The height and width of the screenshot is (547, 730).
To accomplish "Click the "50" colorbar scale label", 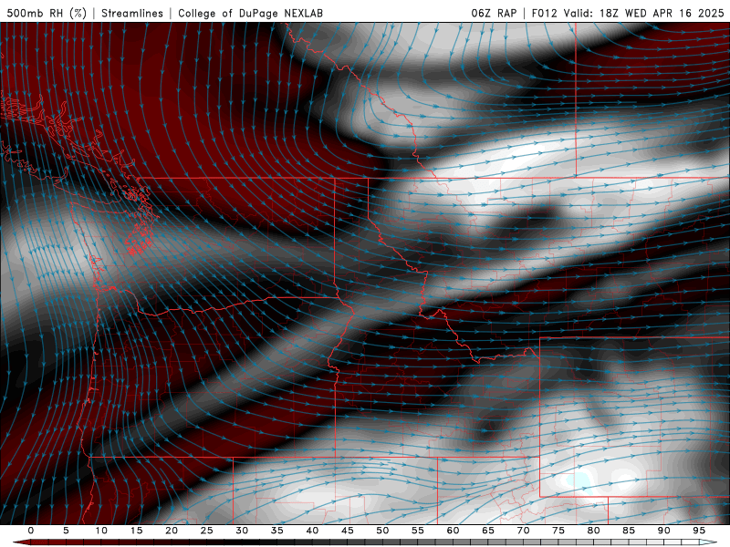I will (382, 531).
